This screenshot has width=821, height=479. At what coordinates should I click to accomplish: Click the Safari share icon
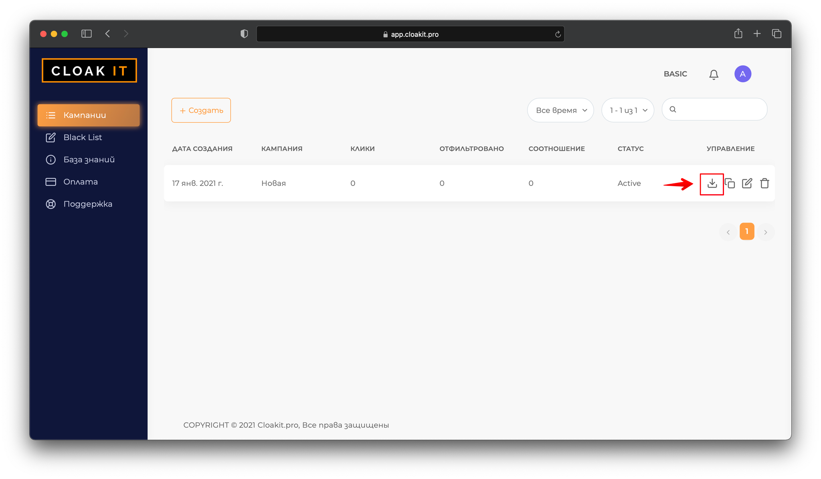(x=738, y=34)
